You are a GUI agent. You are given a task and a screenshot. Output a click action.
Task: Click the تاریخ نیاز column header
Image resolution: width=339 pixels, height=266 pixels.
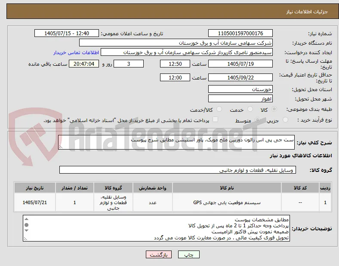point(35,188)
